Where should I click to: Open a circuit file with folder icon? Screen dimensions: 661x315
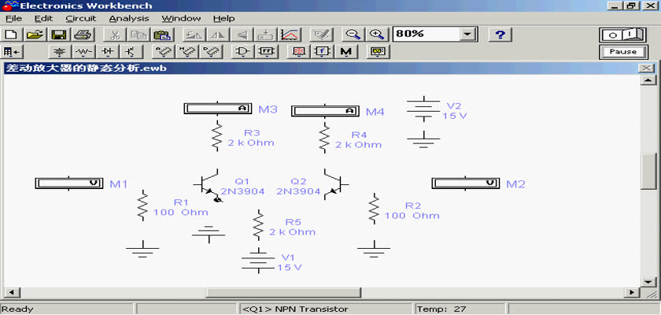coord(36,35)
